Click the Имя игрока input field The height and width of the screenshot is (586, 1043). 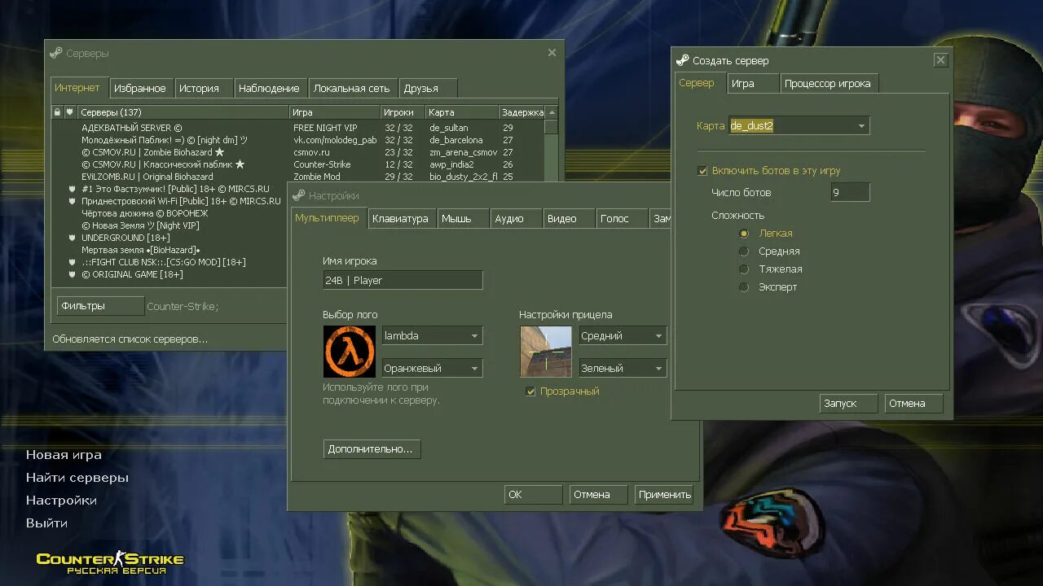tap(403, 280)
